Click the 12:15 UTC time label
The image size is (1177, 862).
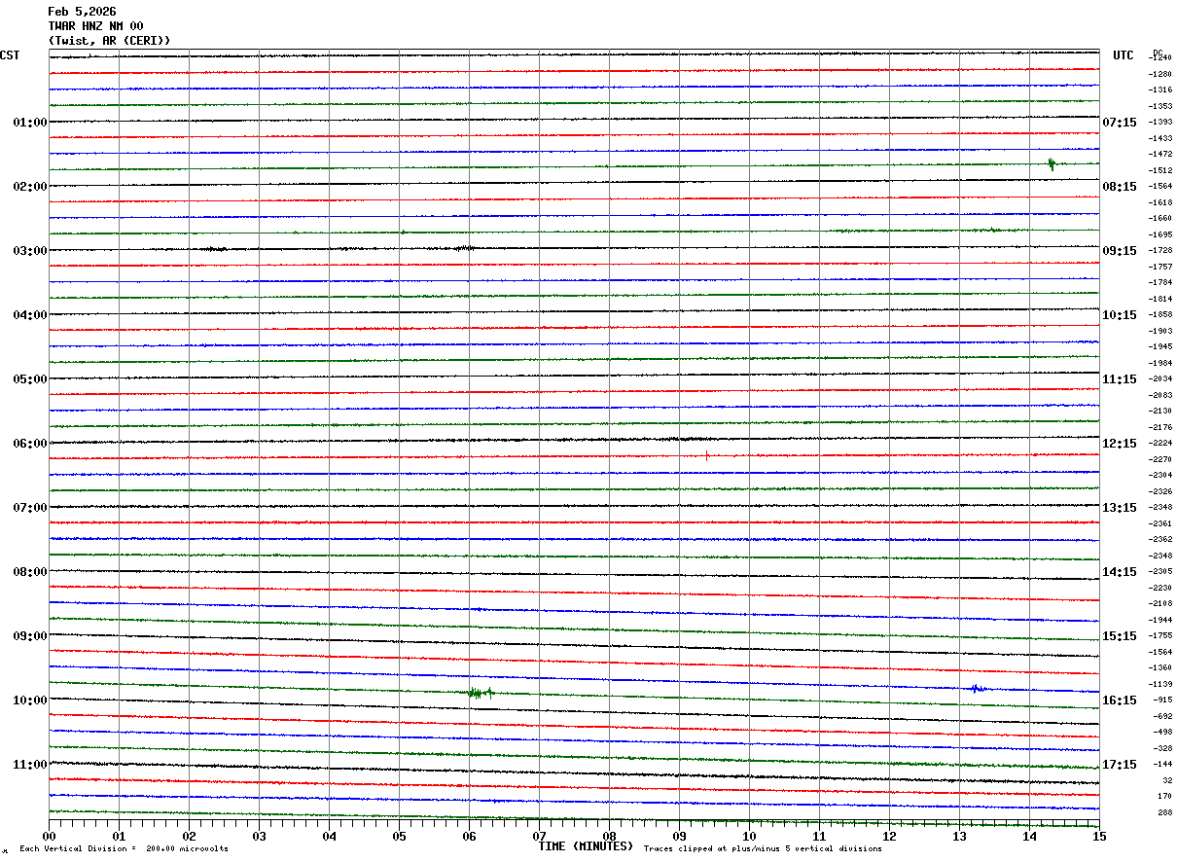(1120, 444)
